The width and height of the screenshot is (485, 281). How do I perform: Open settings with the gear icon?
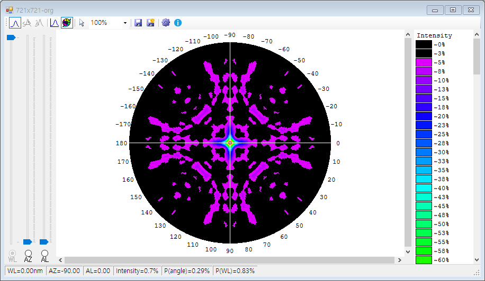[x=166, y=23]
